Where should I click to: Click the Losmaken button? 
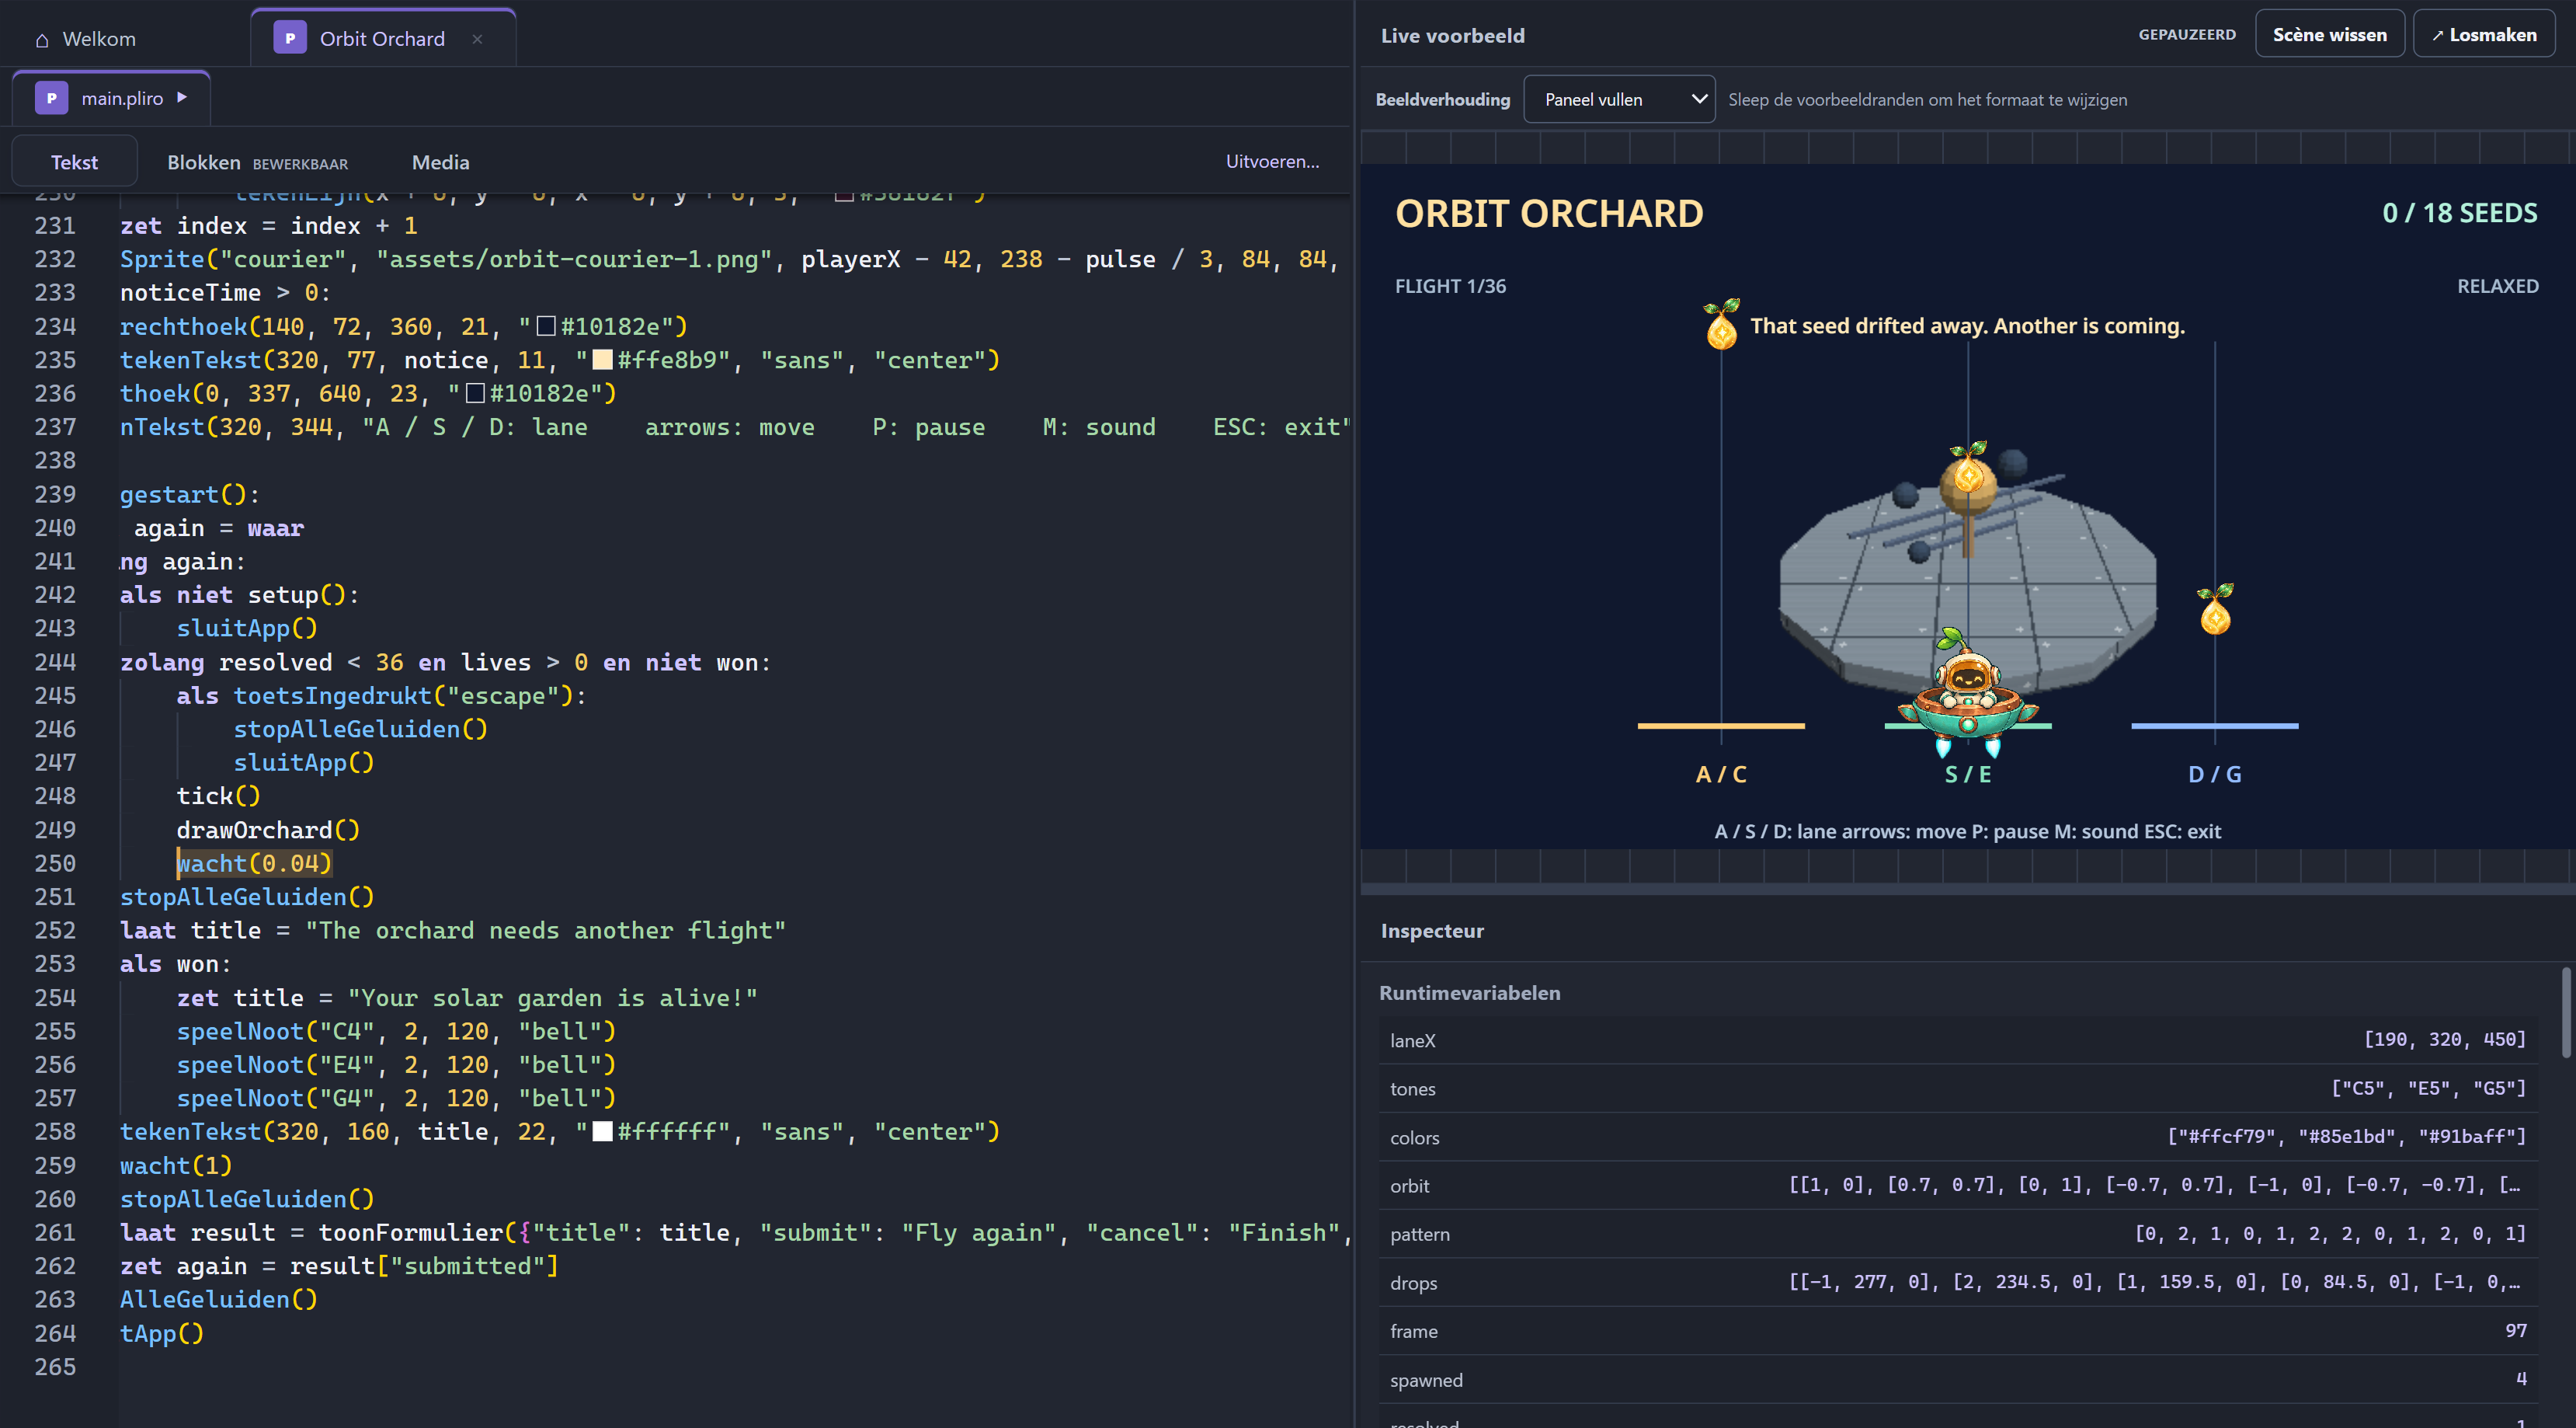(2484, 35)
